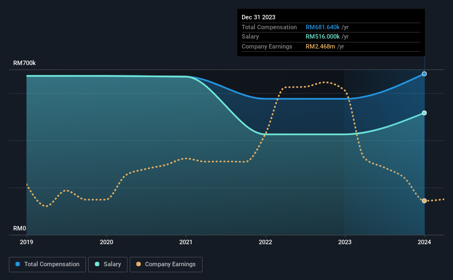This screenshot has width=453, height=280.
Task: Click the blue Total Compensation data point at 2024
Action: 424,74
